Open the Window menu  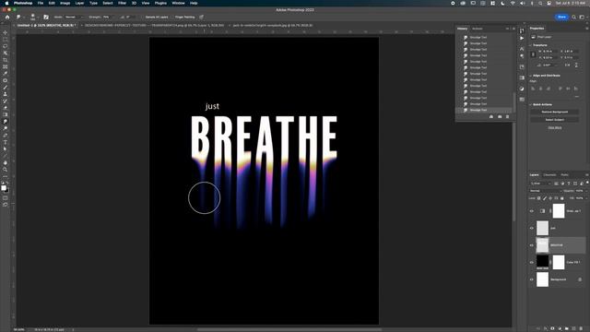pos(178,3)
